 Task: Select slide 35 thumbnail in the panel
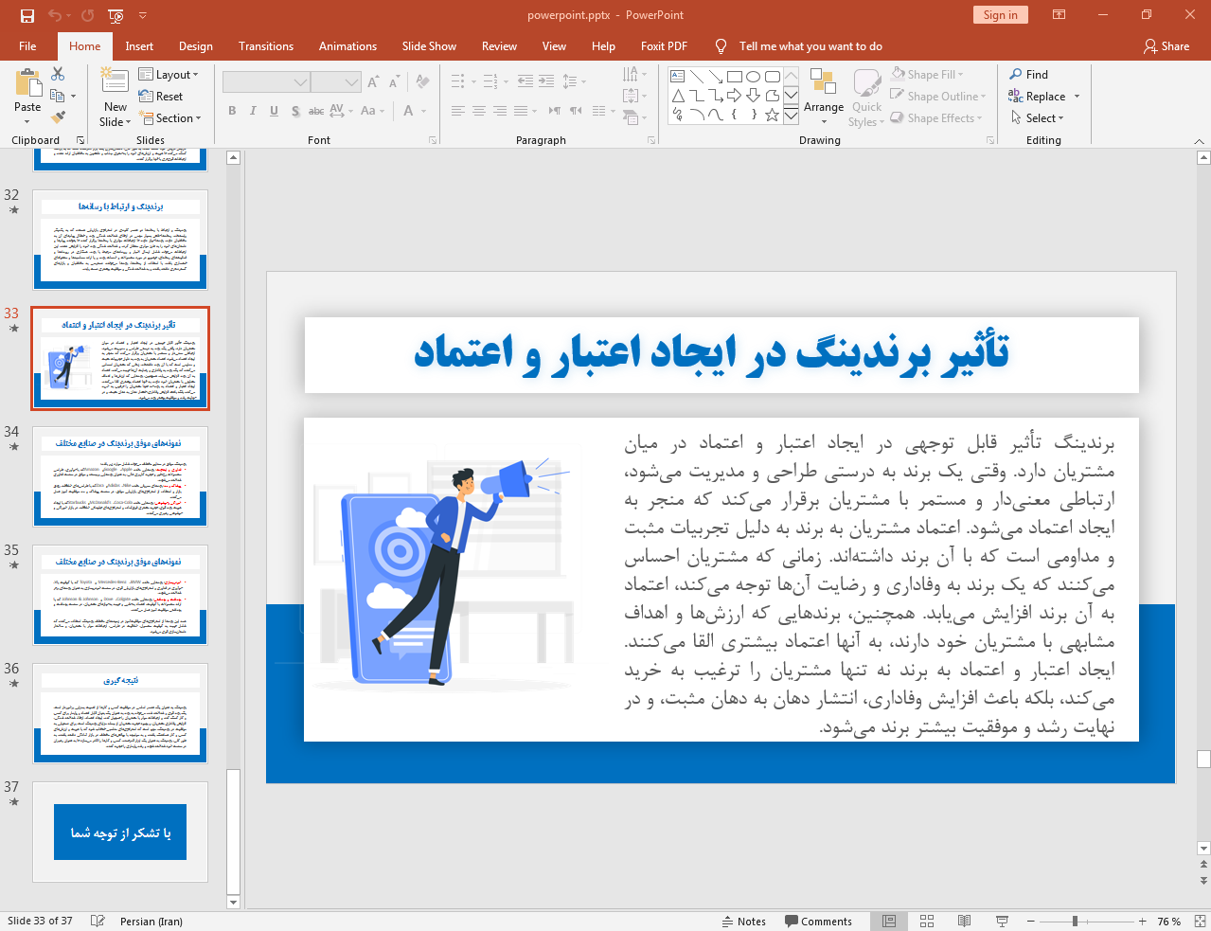pyautogui.click(x=120, y=595)
